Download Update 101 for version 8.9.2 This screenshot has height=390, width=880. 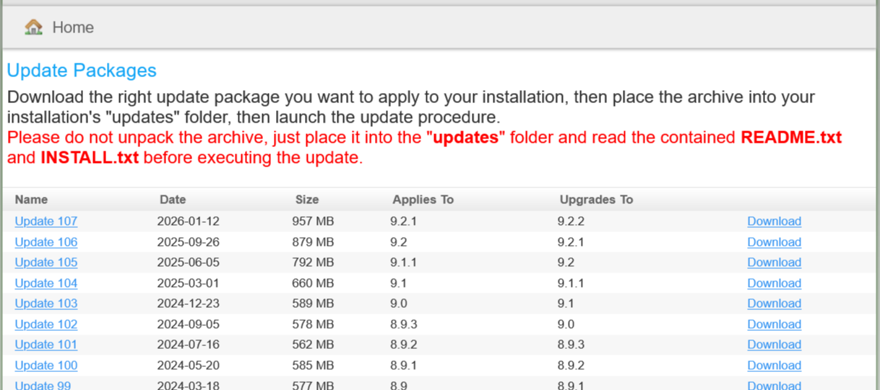pyautogui.click(x=774, y=345)
